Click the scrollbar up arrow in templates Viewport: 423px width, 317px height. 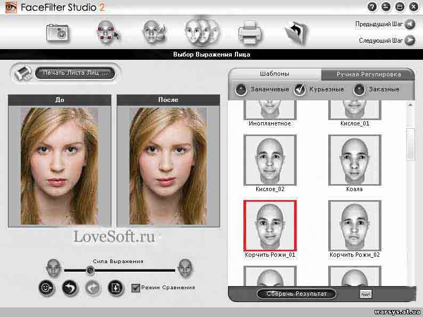tap(411, 105)
